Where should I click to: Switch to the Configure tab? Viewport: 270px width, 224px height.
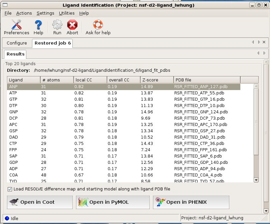click(x=16, y=43)
